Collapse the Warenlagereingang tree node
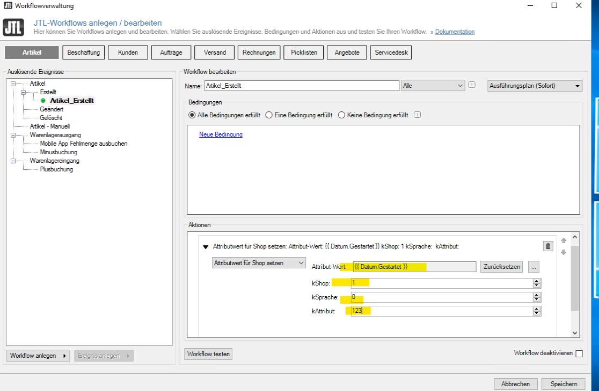 click(x=13, y=161)
